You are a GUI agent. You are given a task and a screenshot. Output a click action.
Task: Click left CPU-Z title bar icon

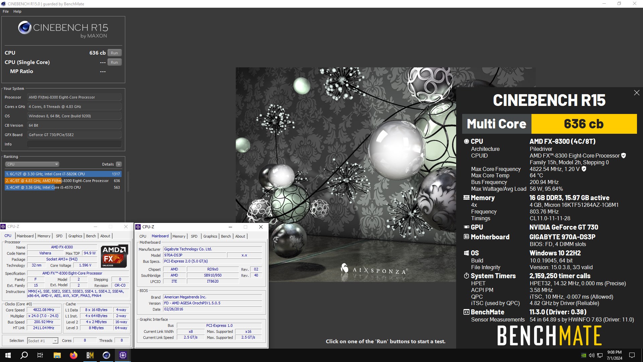pos(3,227)
